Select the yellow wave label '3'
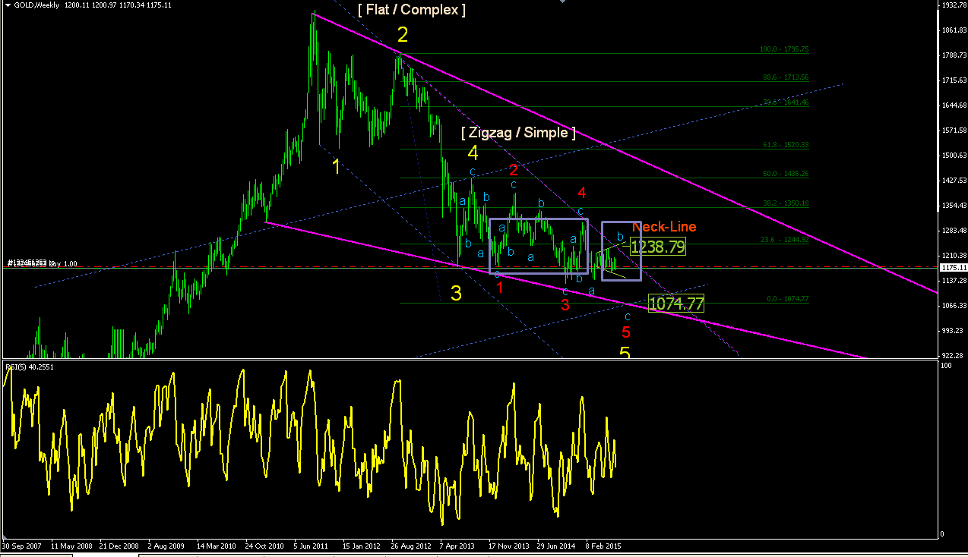 [456, 294]
